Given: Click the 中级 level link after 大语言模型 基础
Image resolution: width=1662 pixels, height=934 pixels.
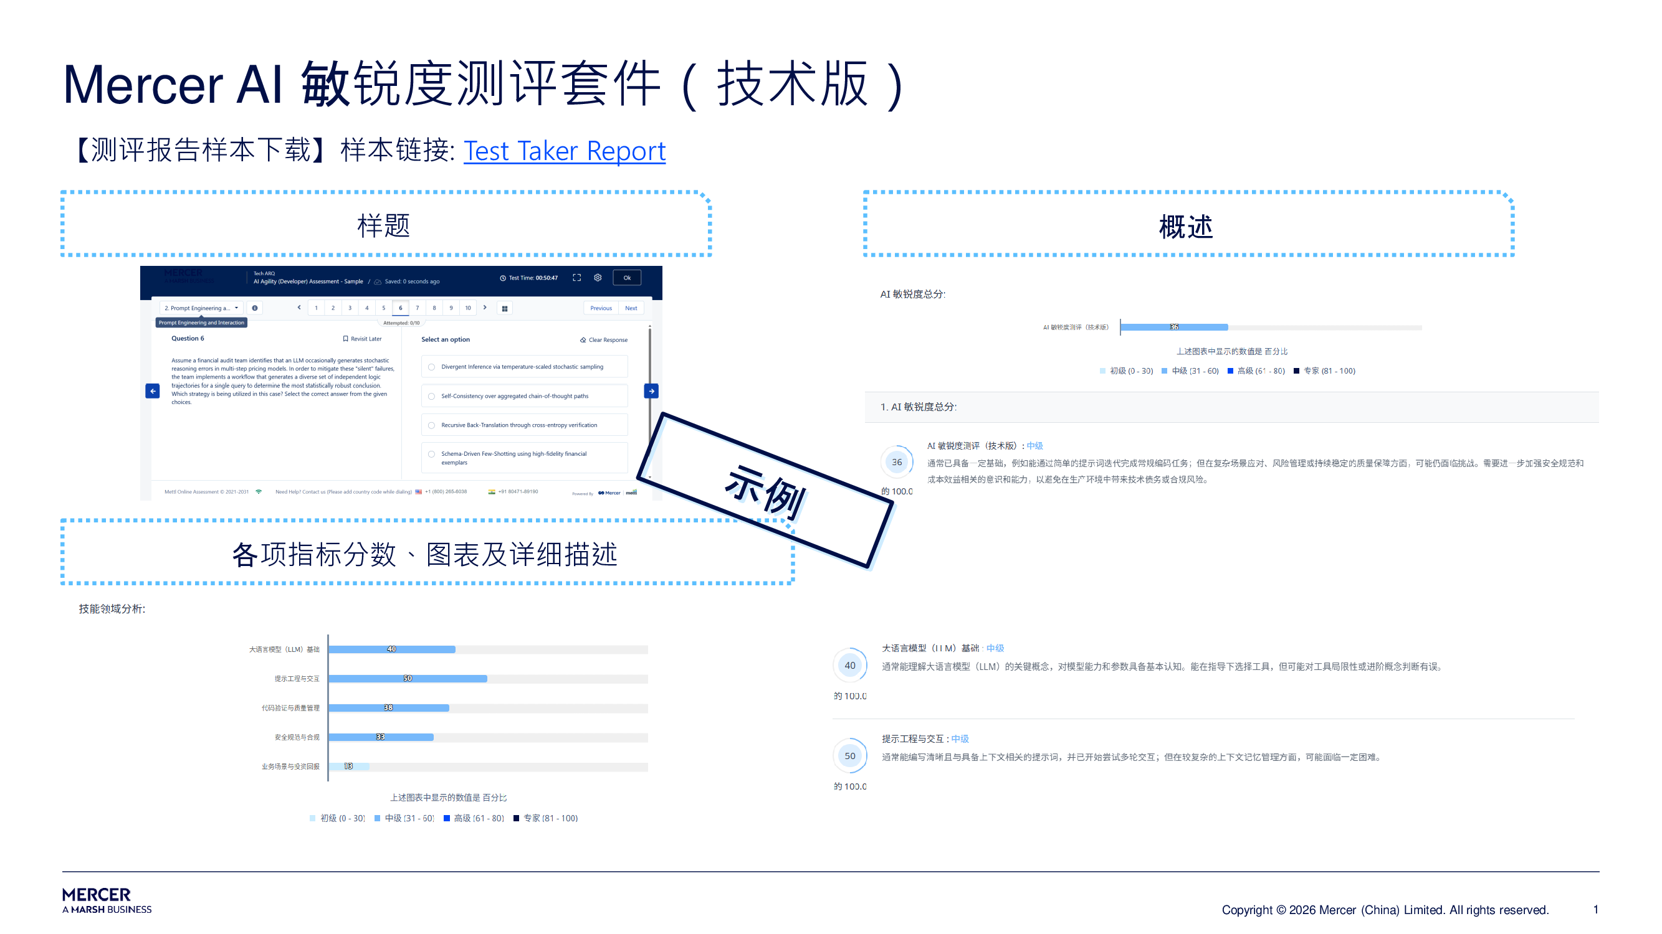Looking at the screenshot, I should pyautogui.click(x=995, y=648).
